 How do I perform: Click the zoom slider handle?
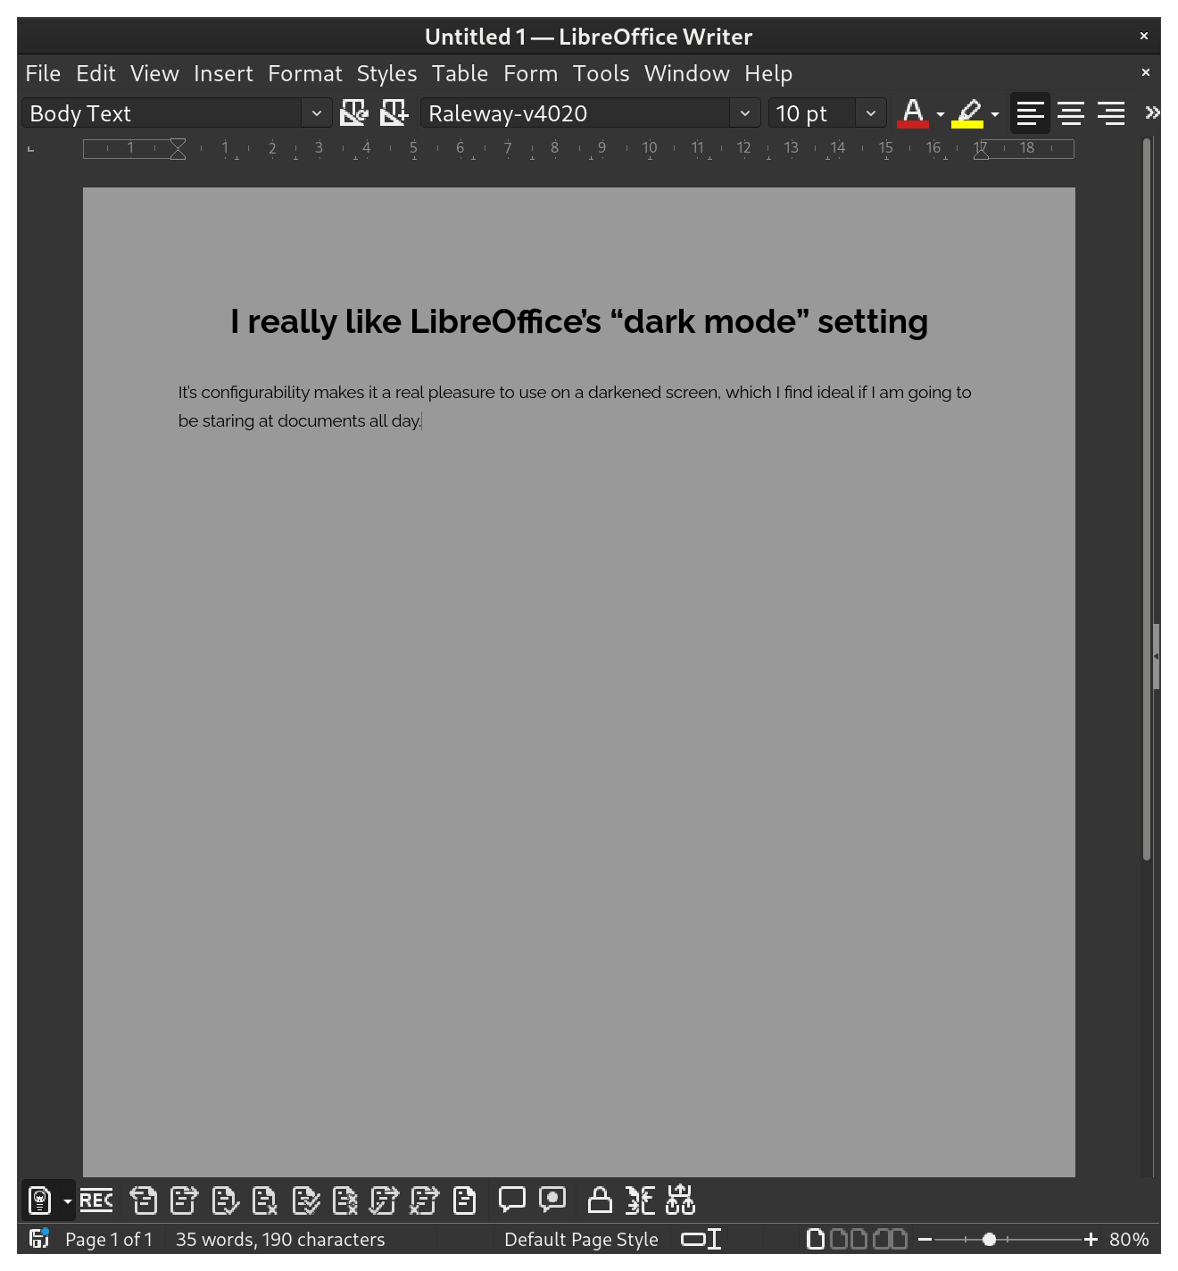tap(989, 1239)
